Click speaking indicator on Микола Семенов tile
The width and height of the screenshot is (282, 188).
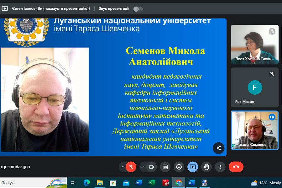[x=272, y=117]
